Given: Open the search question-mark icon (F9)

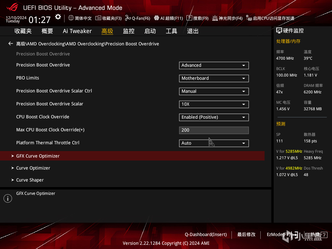Looking at the screenshot, I should pos(189,18).
